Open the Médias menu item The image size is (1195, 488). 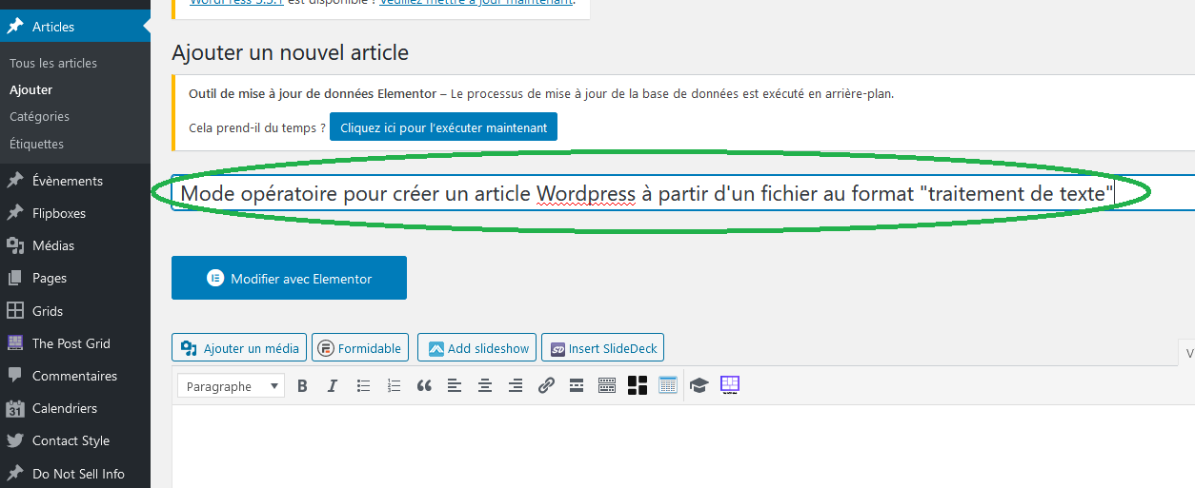click(x=53, y=245)
